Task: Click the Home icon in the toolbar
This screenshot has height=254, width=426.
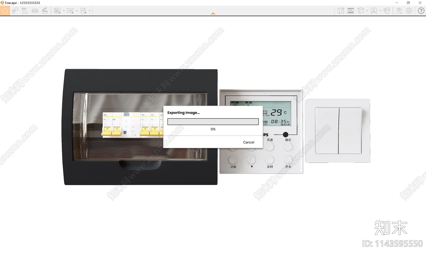Action: tap(5, 11)
